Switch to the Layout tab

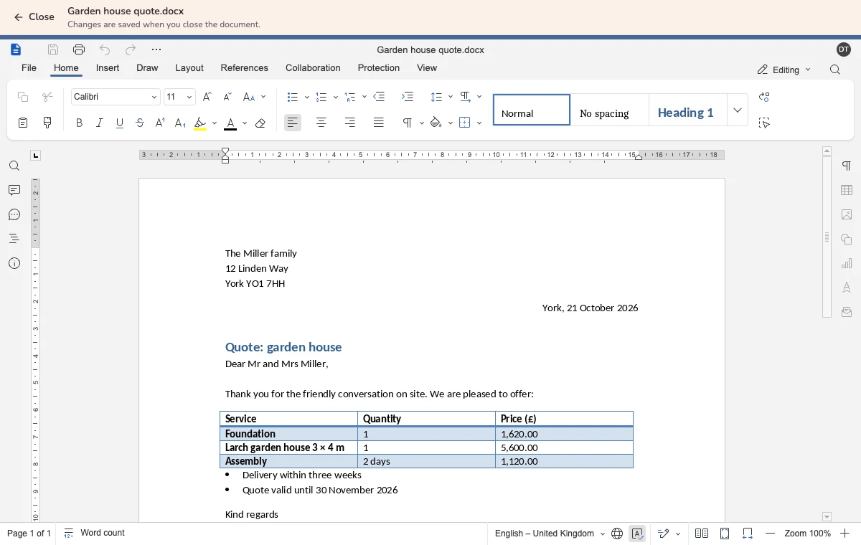[189, 68]
